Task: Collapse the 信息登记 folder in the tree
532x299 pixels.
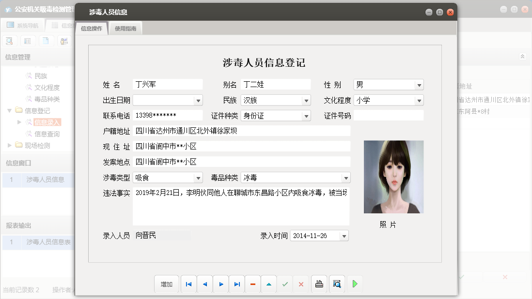Action: click(x=9, y=110)
